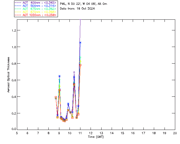Click the green 675nm diamond marker near 0.87

pos(80,57)
